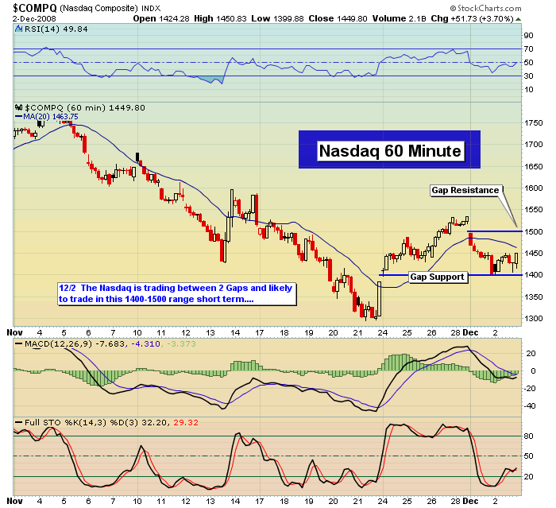The image size is (556, 508).
Task: Click the stochastic 80 level on the right axis
Action: [x=529, y=436]
